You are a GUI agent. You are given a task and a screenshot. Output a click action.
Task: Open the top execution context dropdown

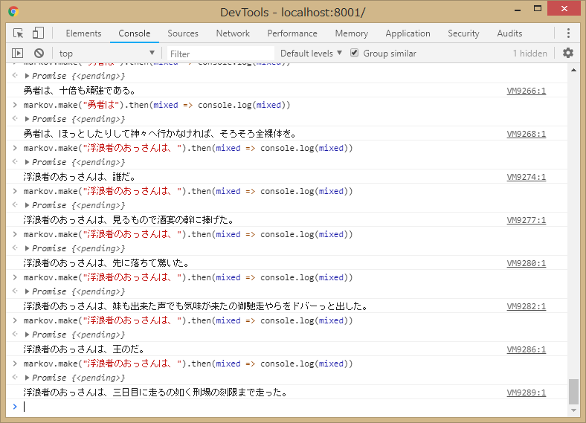pyautogui.click(x=106, y=54)
